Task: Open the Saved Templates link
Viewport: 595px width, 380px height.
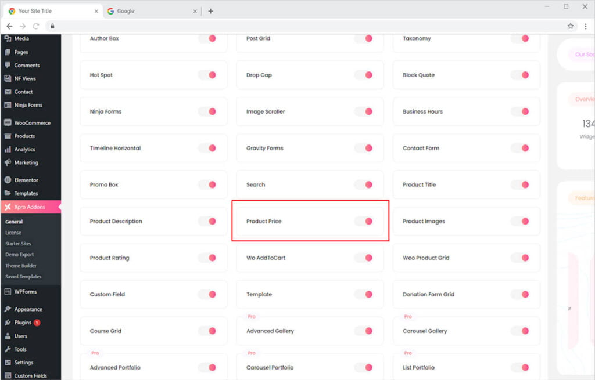Action: click(x=23, y=277)
